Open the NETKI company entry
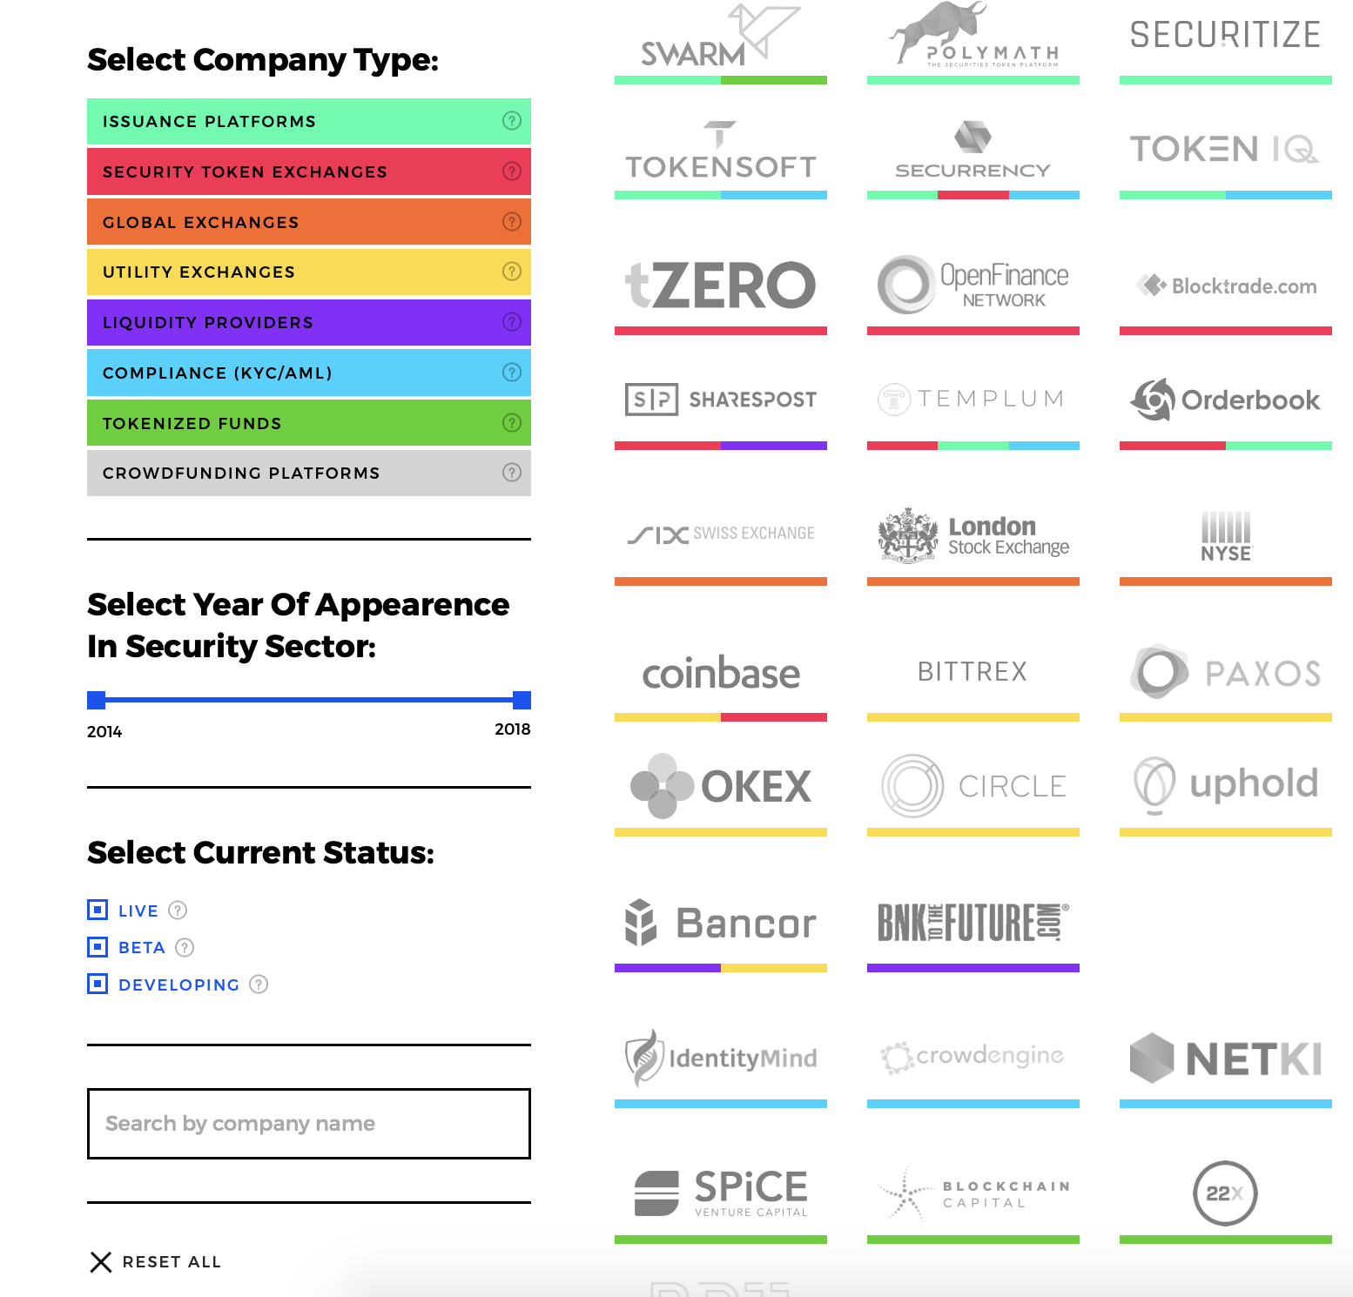 pyautogui.click(x=1225, y=1059)
